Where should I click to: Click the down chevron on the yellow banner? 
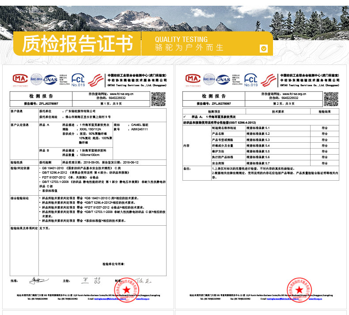264,48
